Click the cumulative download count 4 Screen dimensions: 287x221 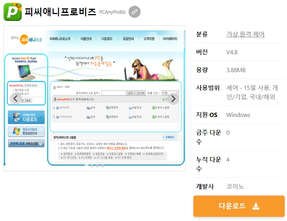point(228,159)
